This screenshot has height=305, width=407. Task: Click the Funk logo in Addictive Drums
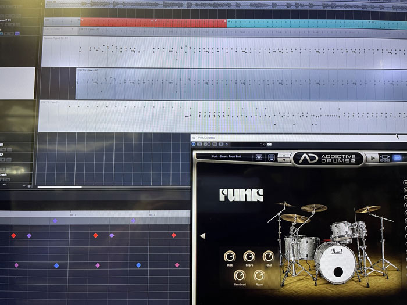(x=241, y=195)
